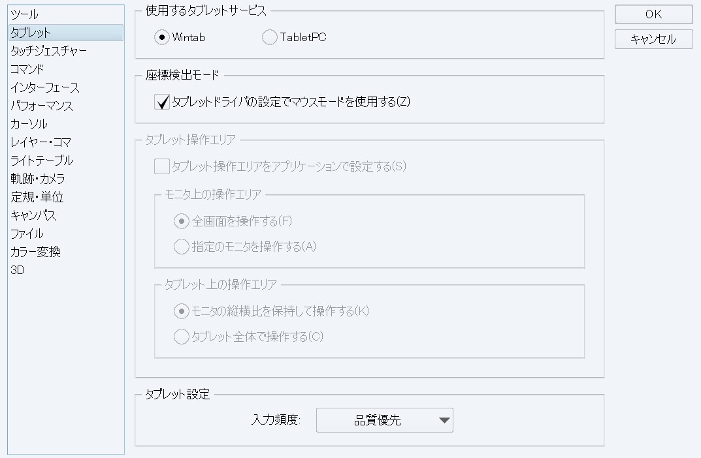Viewport: 701px width, 458px height.
Task: Select the パフォーマンス category
Action: pyautogui.click(x=42, y=106)
